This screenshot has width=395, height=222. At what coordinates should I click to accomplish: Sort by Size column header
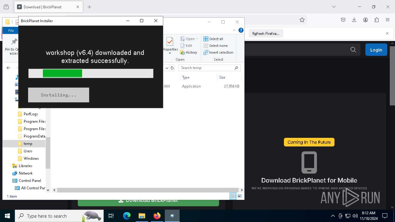229,77
